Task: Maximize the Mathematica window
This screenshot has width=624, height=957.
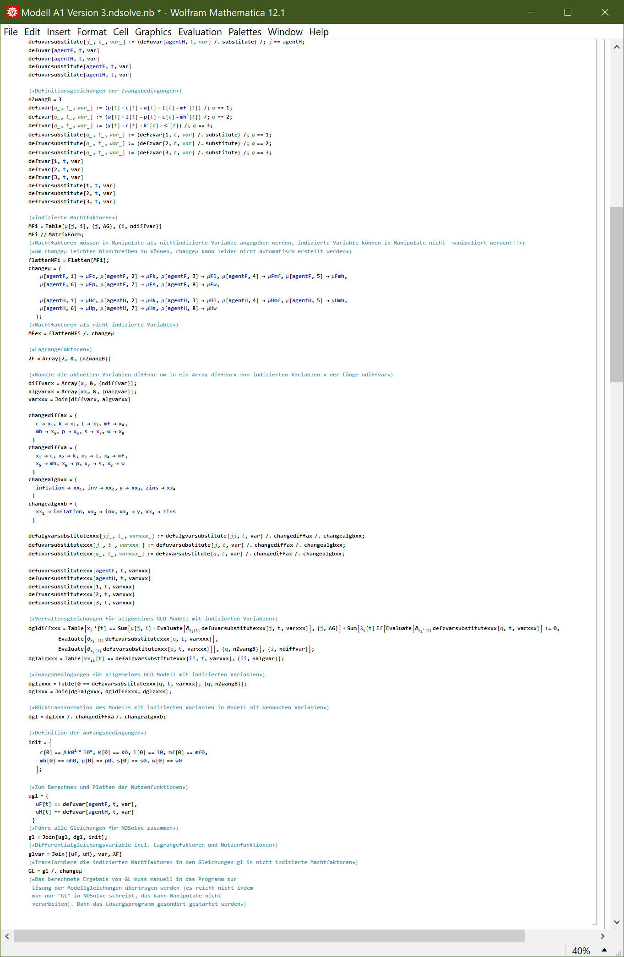Action: 568,12
